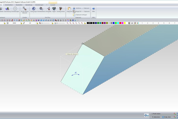Image resolution: width=178 pixels, height=119 pixels.
Task: Click the view navigation icon in status bar
Action: tap(146, 115)
